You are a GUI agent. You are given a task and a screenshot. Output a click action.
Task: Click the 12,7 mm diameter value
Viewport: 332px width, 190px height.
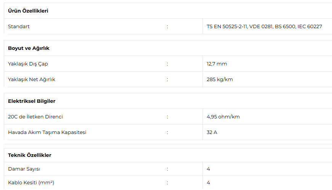pos(217,64)
